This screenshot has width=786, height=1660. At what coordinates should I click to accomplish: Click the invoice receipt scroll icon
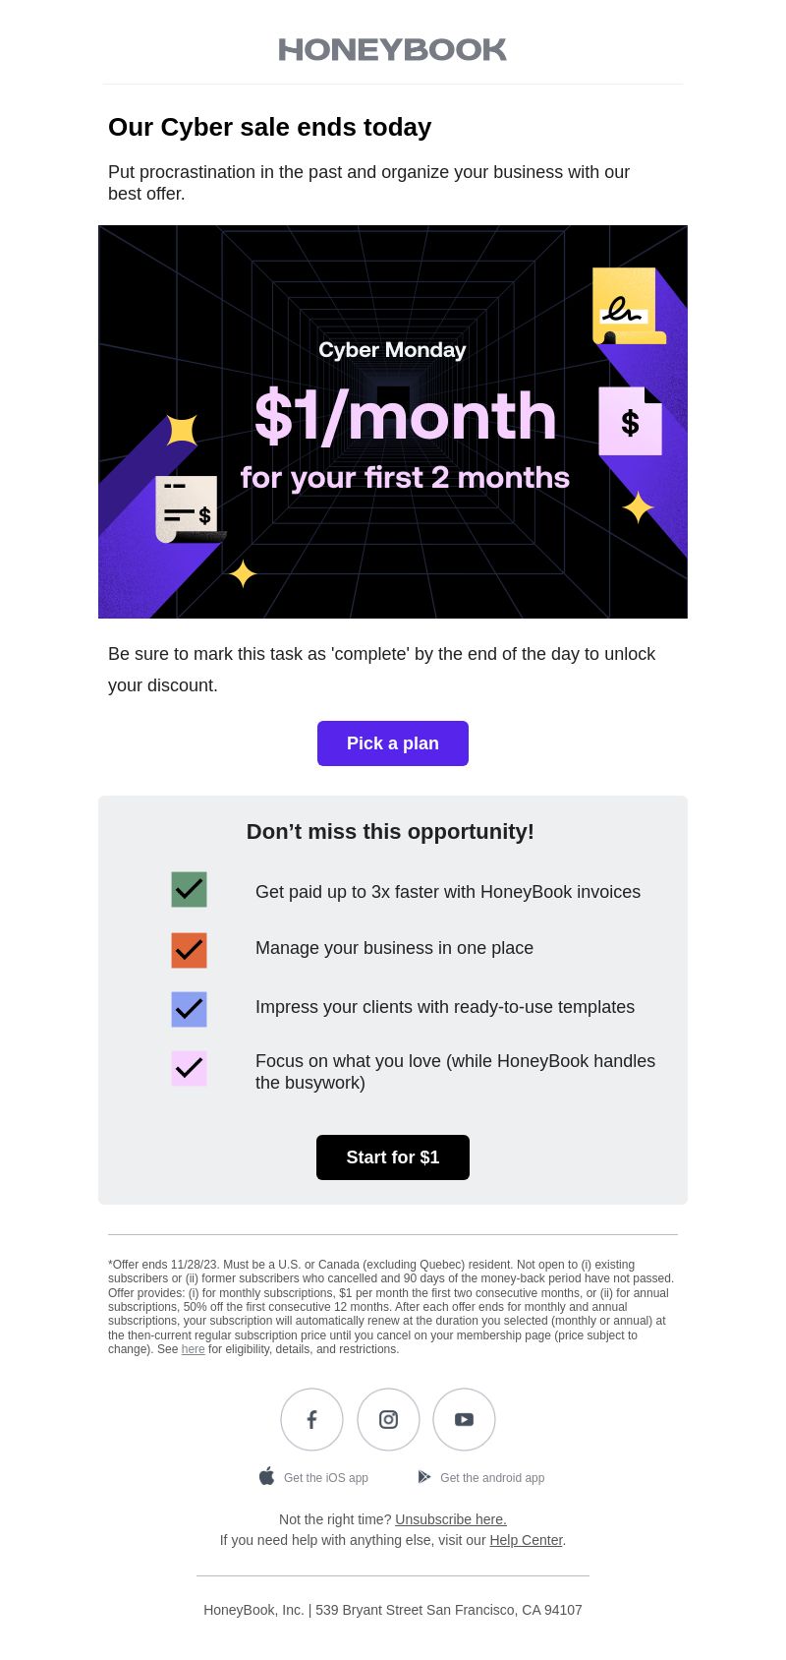pyautogui.click(x=191, y=508)
